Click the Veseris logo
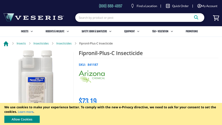 tap(34, 17)
